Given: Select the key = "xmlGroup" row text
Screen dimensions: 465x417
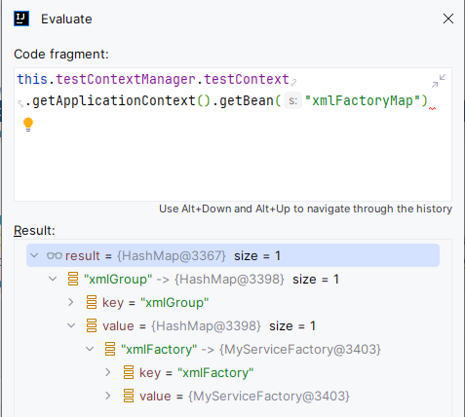Looking at the screenshot, I should point(155,303).
